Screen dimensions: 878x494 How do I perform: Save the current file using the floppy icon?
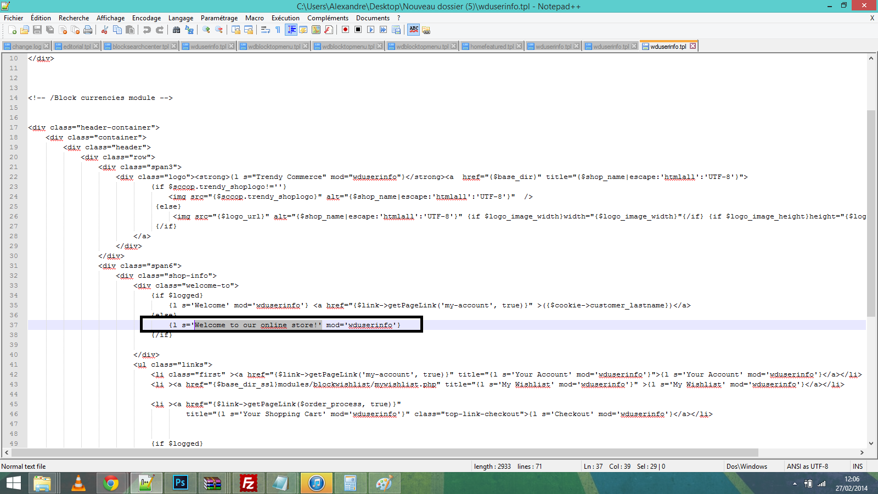click(x=37, y=30)
